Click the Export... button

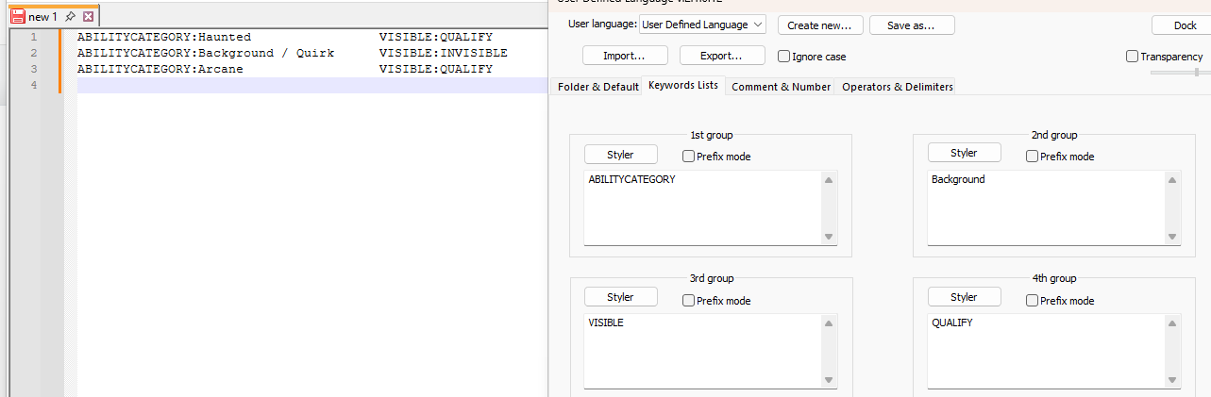tap(722, 57)
